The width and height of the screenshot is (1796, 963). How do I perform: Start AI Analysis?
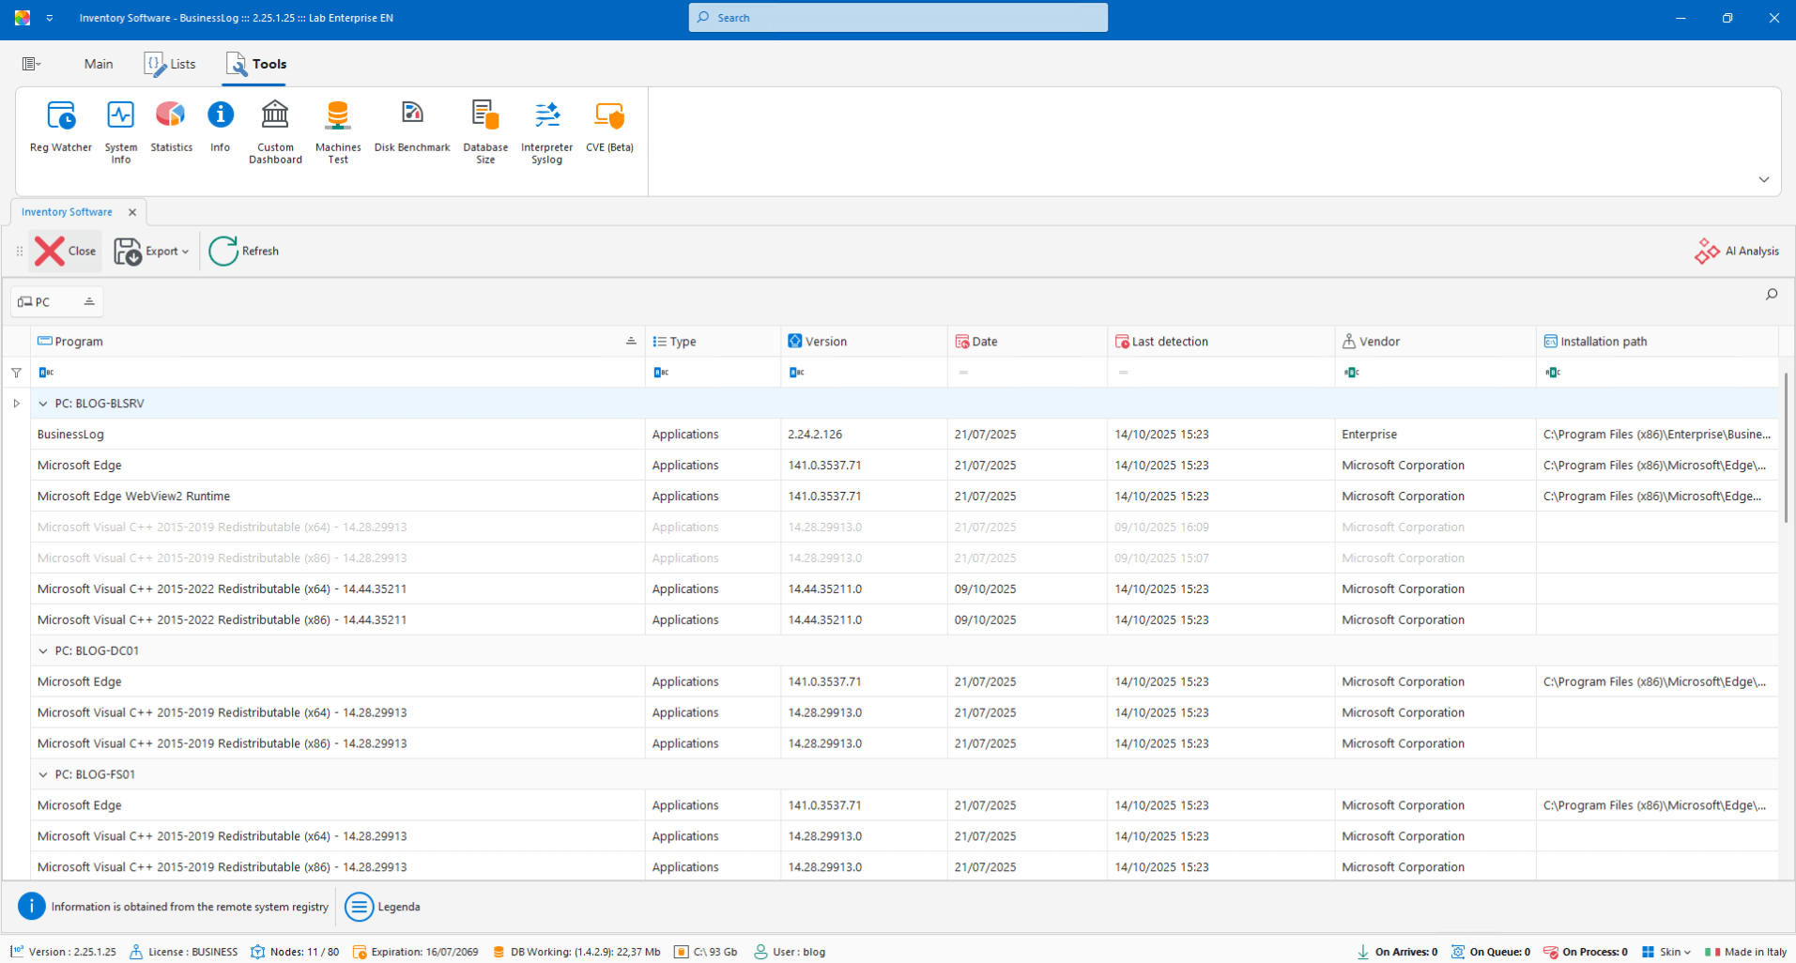tap(1737, 251)
